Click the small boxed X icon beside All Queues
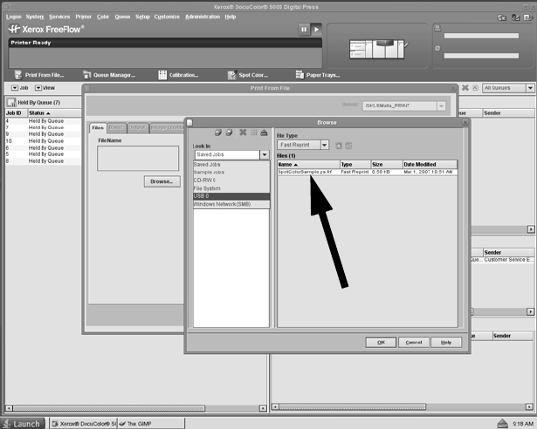This screenshot has width=537, height=429. coord(475,88)
